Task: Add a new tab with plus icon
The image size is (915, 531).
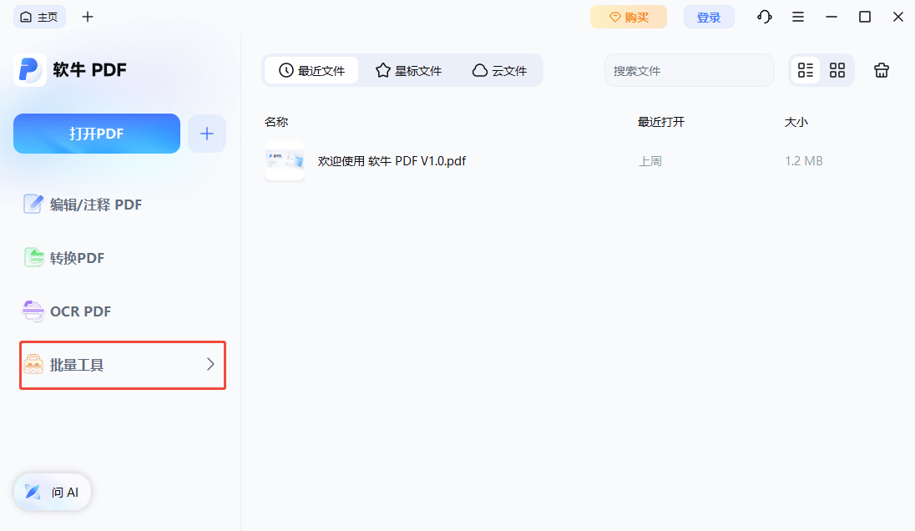Action: point(88,17)
